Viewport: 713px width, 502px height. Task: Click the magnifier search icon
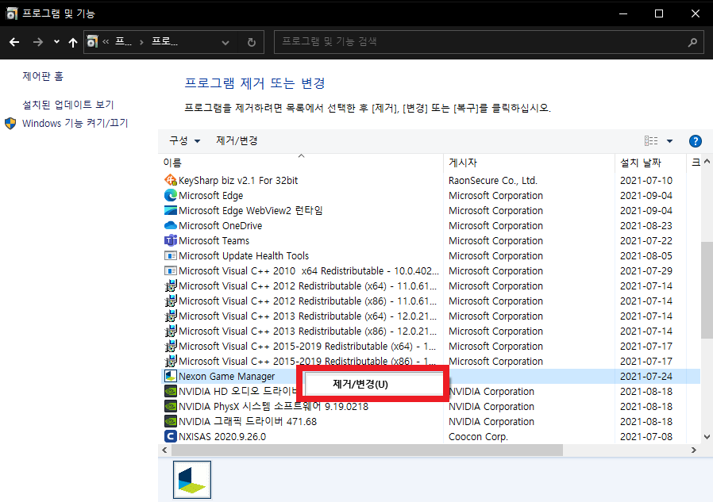click(692, 42)
